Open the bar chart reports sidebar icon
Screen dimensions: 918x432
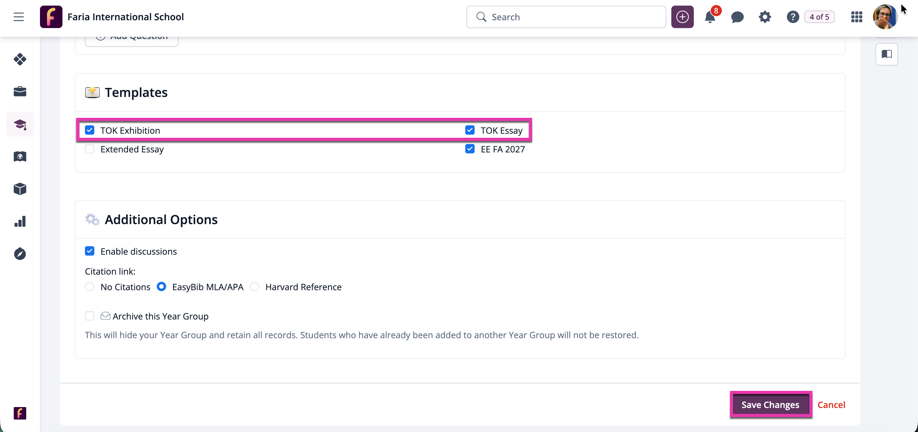[20, 221]
